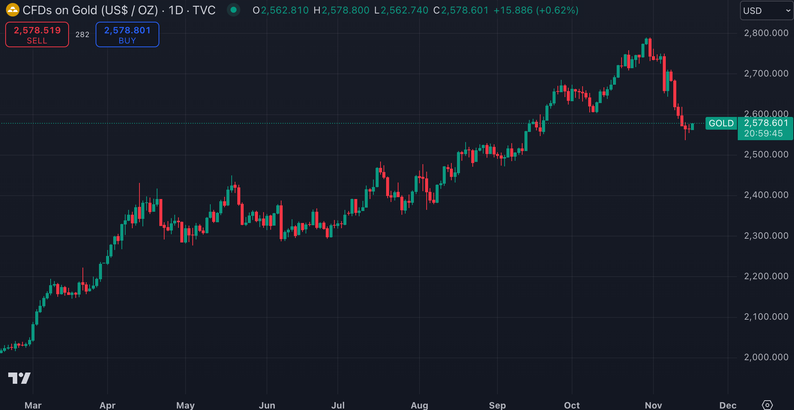Click the gold symbol logo icon
The image size is (794, 410).
click(x=12, y=10)
